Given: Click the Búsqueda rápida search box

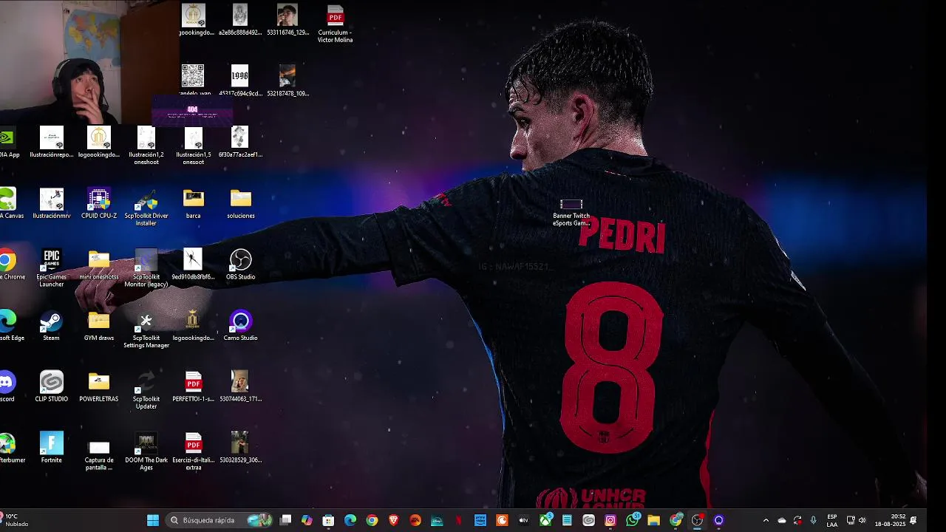Looking at the screenshot, I should tap(220, 520).
